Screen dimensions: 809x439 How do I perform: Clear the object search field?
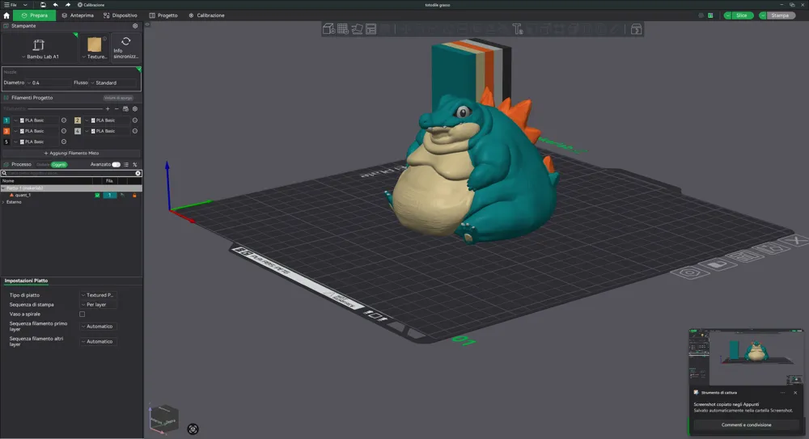[138, 173]
